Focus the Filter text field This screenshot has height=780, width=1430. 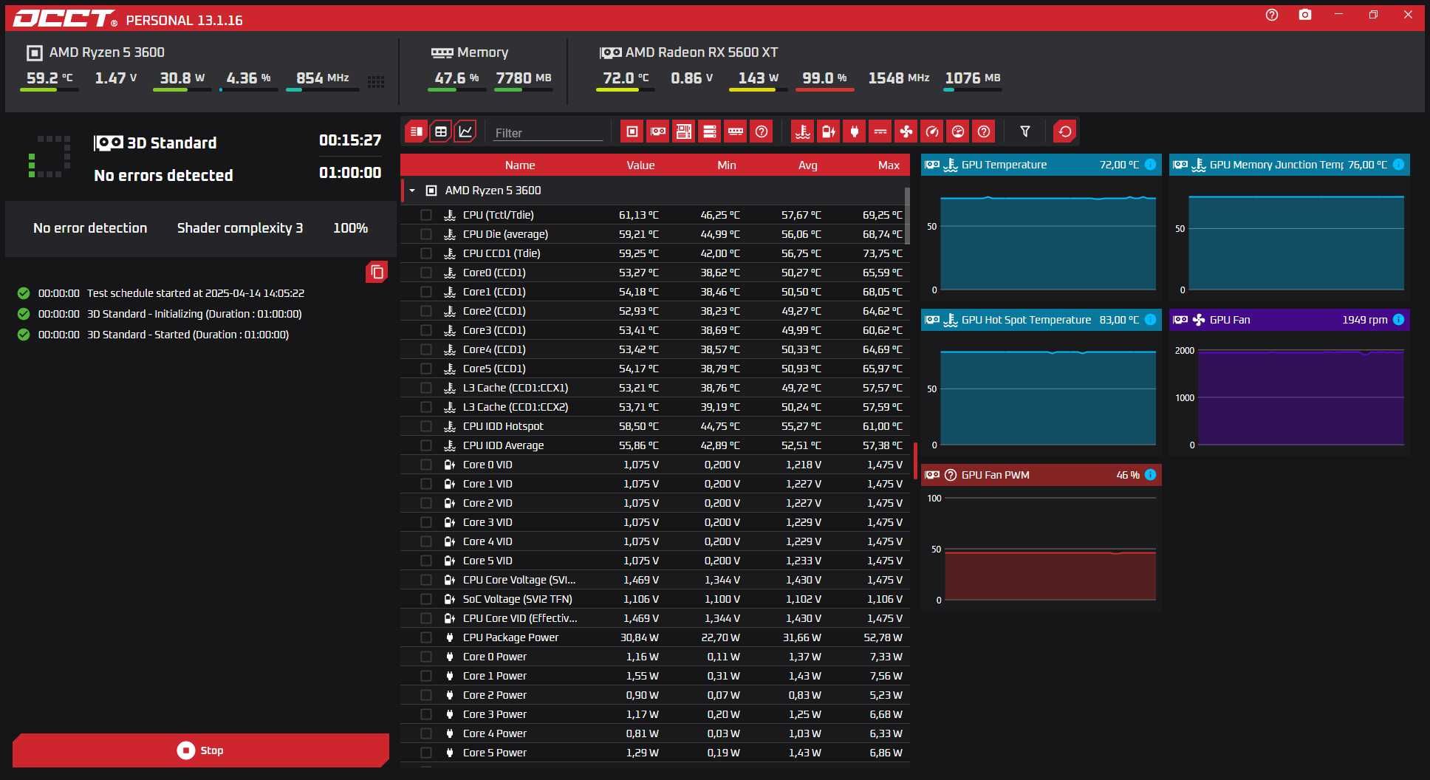point(548,133)
